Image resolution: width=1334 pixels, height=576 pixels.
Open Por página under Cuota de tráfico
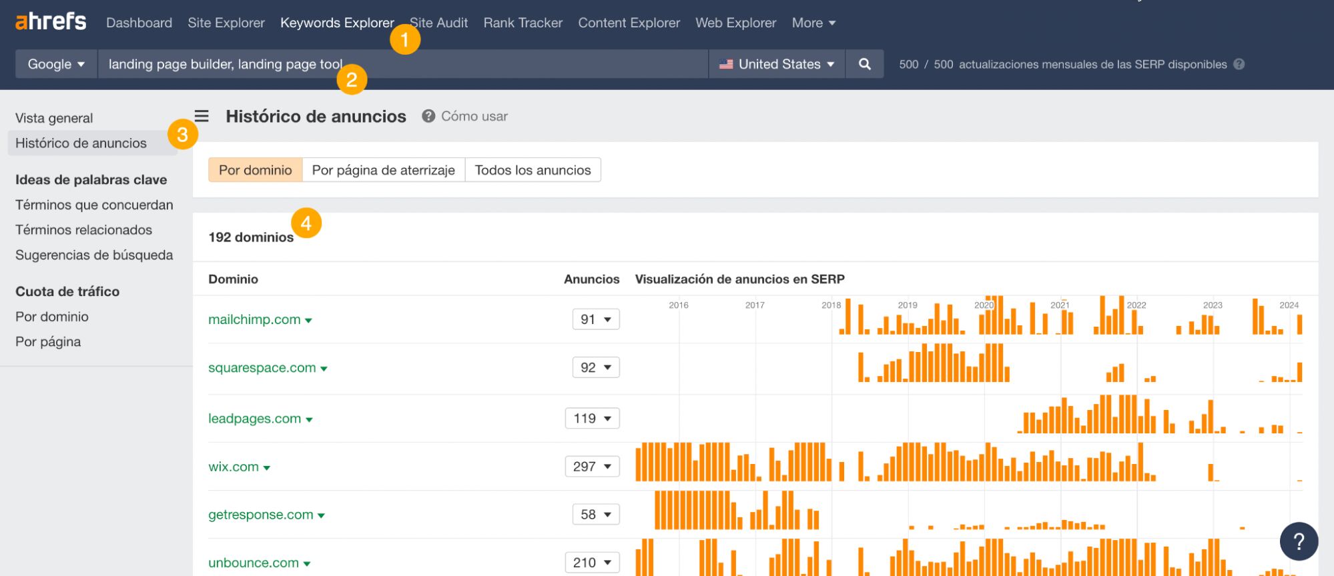(x=48, y=341)
